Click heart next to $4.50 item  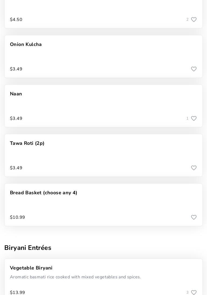tap(194, 20)
